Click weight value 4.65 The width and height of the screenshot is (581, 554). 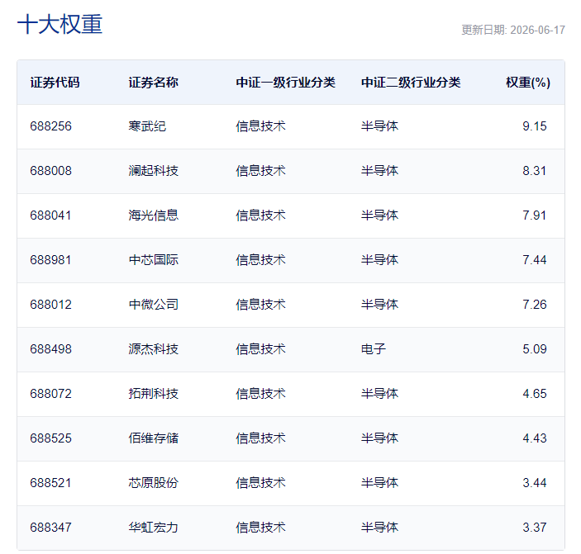point(535,394)
